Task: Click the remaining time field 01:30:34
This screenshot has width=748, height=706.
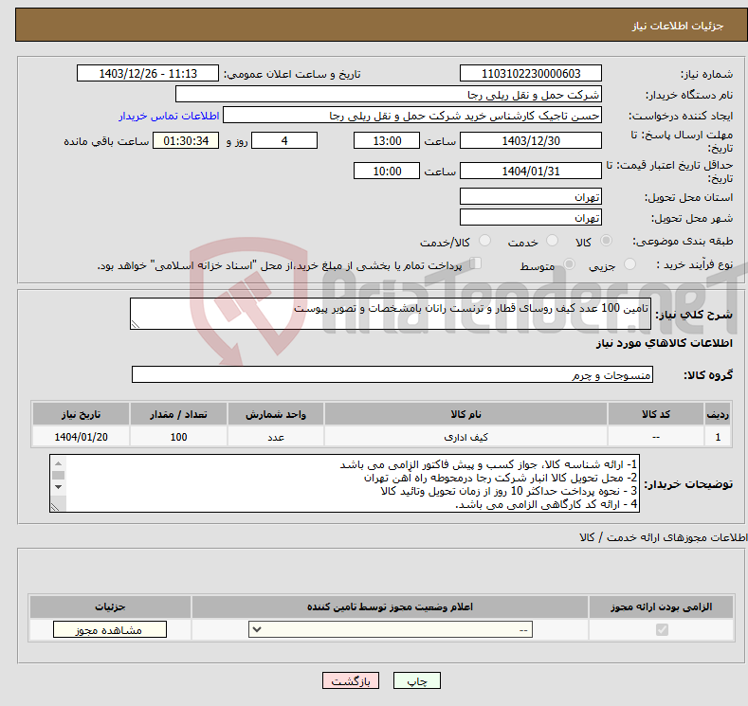Action: 186,140
